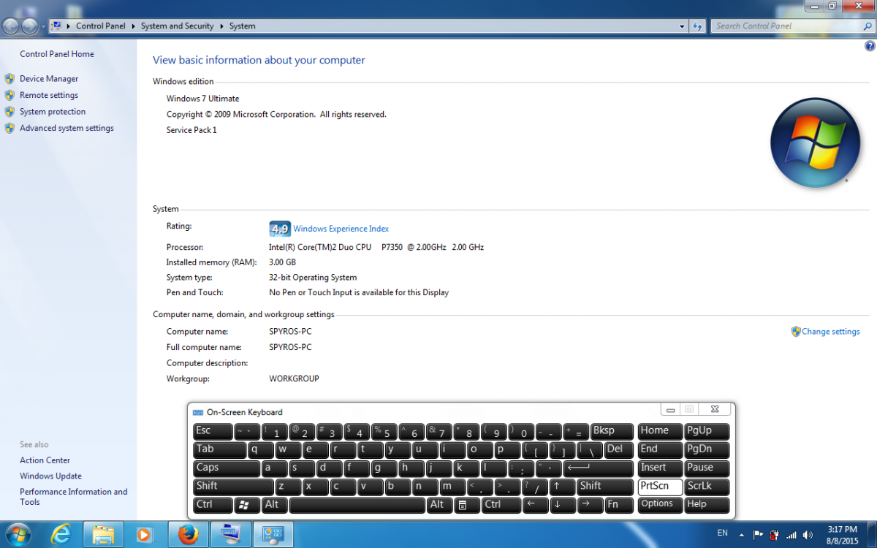Open Advanced system settings
This screenshot has height=548, width=877.
tap(67, 128)
